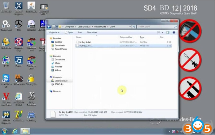Select Computer in the navigation pane
The image size is (215, 135).
point(56,77)
